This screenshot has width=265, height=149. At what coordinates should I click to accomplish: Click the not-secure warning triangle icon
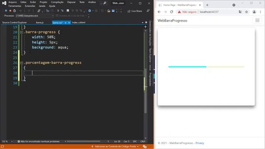pyautogui.click(x=179, y=12)
